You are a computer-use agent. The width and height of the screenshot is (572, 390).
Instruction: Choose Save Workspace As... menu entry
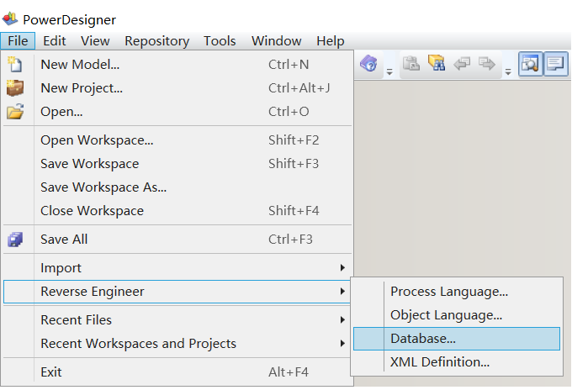[x=103, y=187]
